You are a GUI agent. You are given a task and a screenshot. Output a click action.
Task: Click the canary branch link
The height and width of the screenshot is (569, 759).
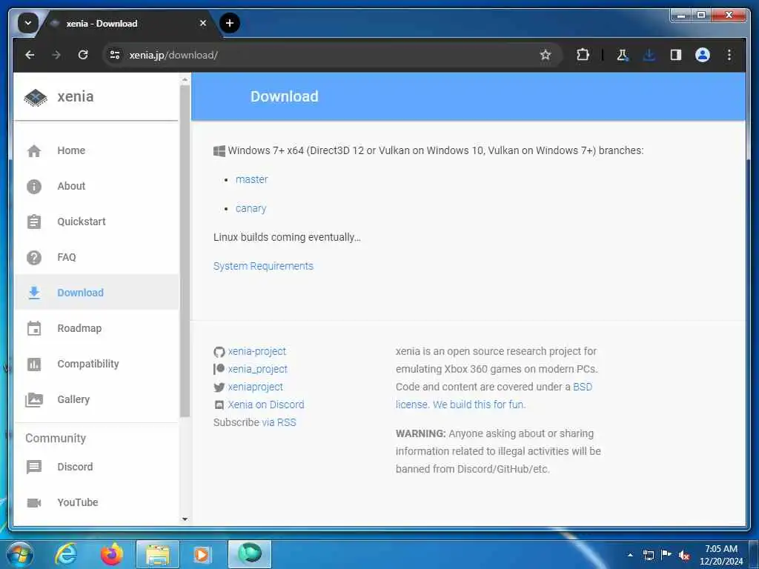click(251, 208)
